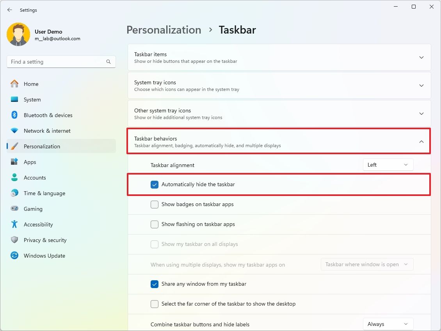The image size is (441, 331).
Task: Select Personalization in the sidebar
Action: pyautogui.click(x=42, y=146)
